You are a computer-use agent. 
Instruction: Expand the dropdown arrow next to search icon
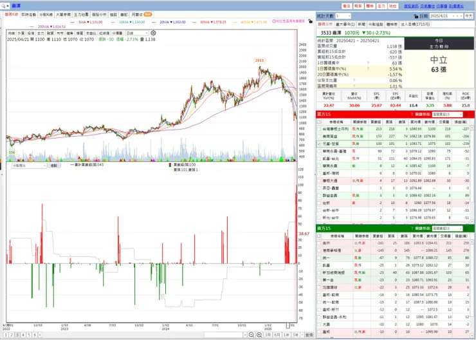8,6
